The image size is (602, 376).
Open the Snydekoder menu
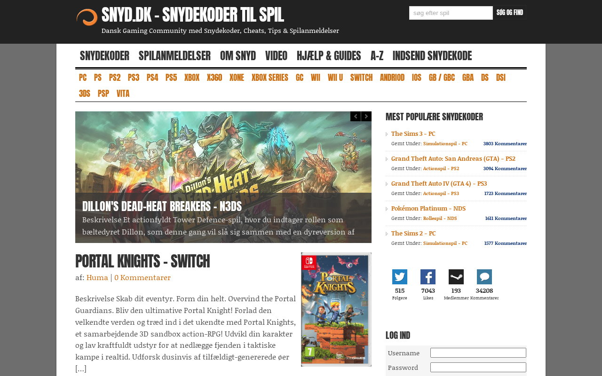(104, 56)
